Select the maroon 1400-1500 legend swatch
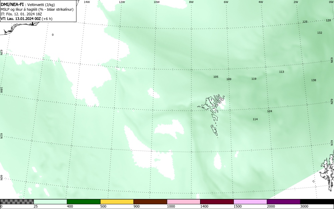The image size is (334, 209). click(x=217, y=202)
